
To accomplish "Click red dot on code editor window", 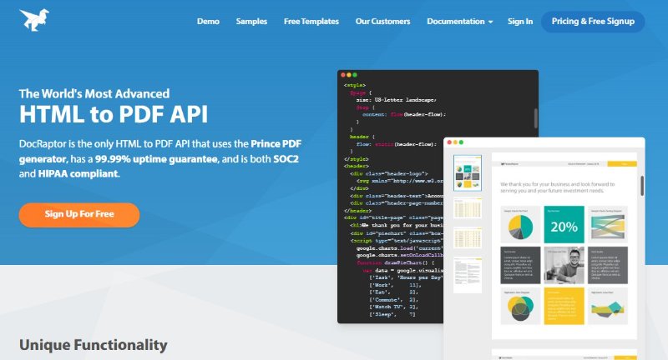I will 343,75.
